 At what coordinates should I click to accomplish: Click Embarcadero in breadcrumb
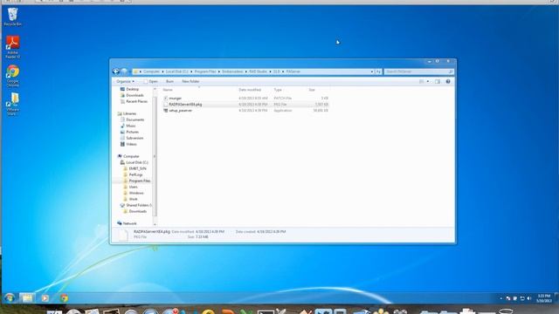[232, 72]
